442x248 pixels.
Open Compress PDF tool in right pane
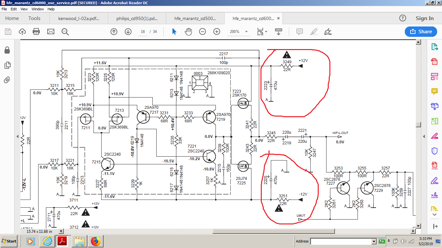point(434,165)
